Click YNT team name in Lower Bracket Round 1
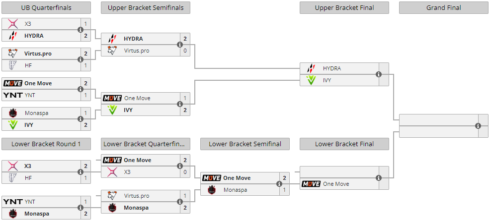The height and width of the screenshot is (223, 491). [x=30, y=202]
